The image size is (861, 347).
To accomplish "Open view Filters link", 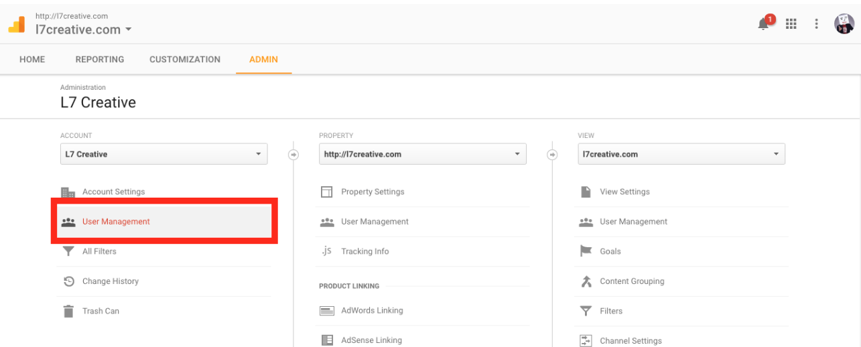I will [x=611, y=311].
